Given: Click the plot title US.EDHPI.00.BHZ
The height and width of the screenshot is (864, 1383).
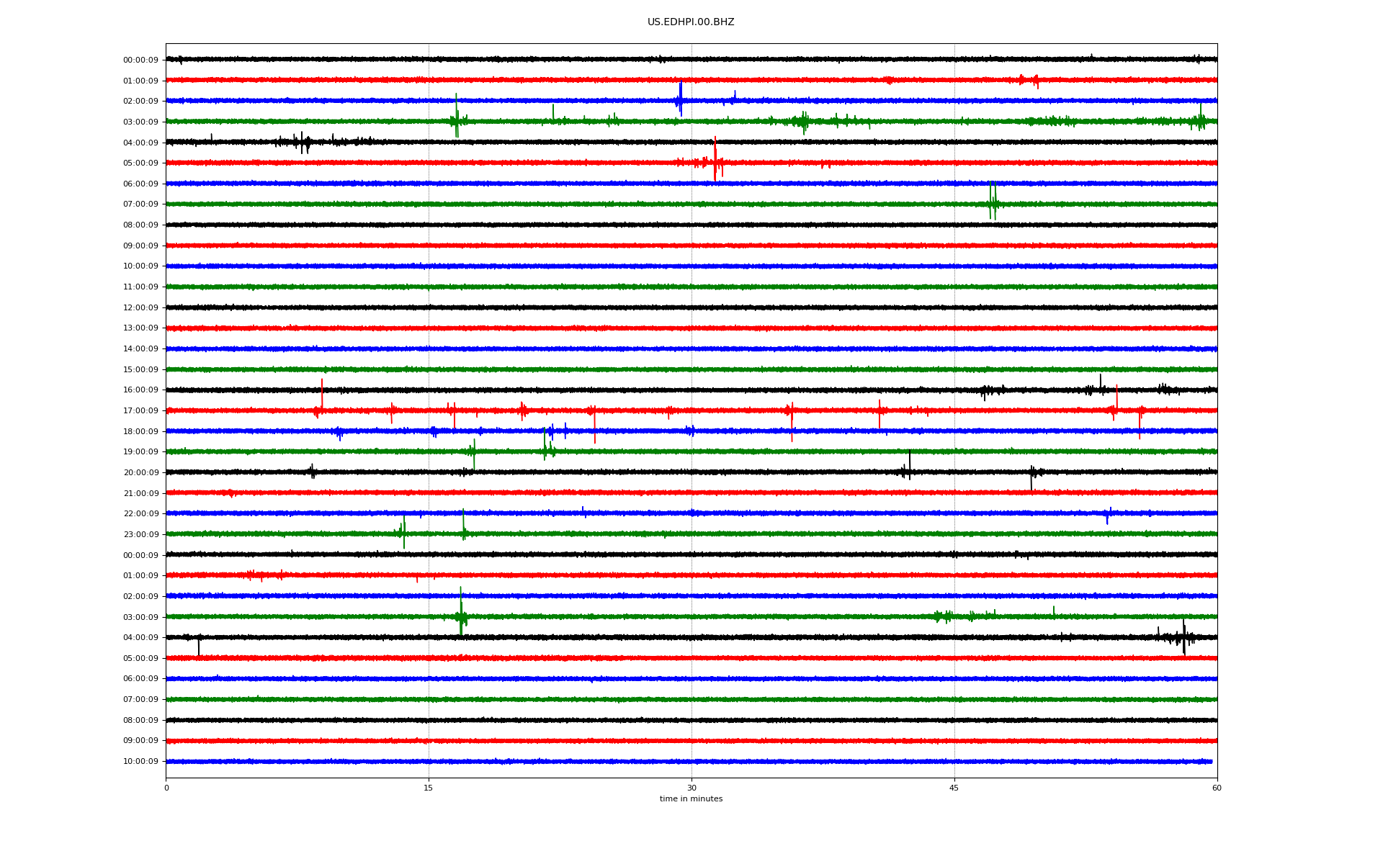Looking at the screenshot, I should (690, 22).
